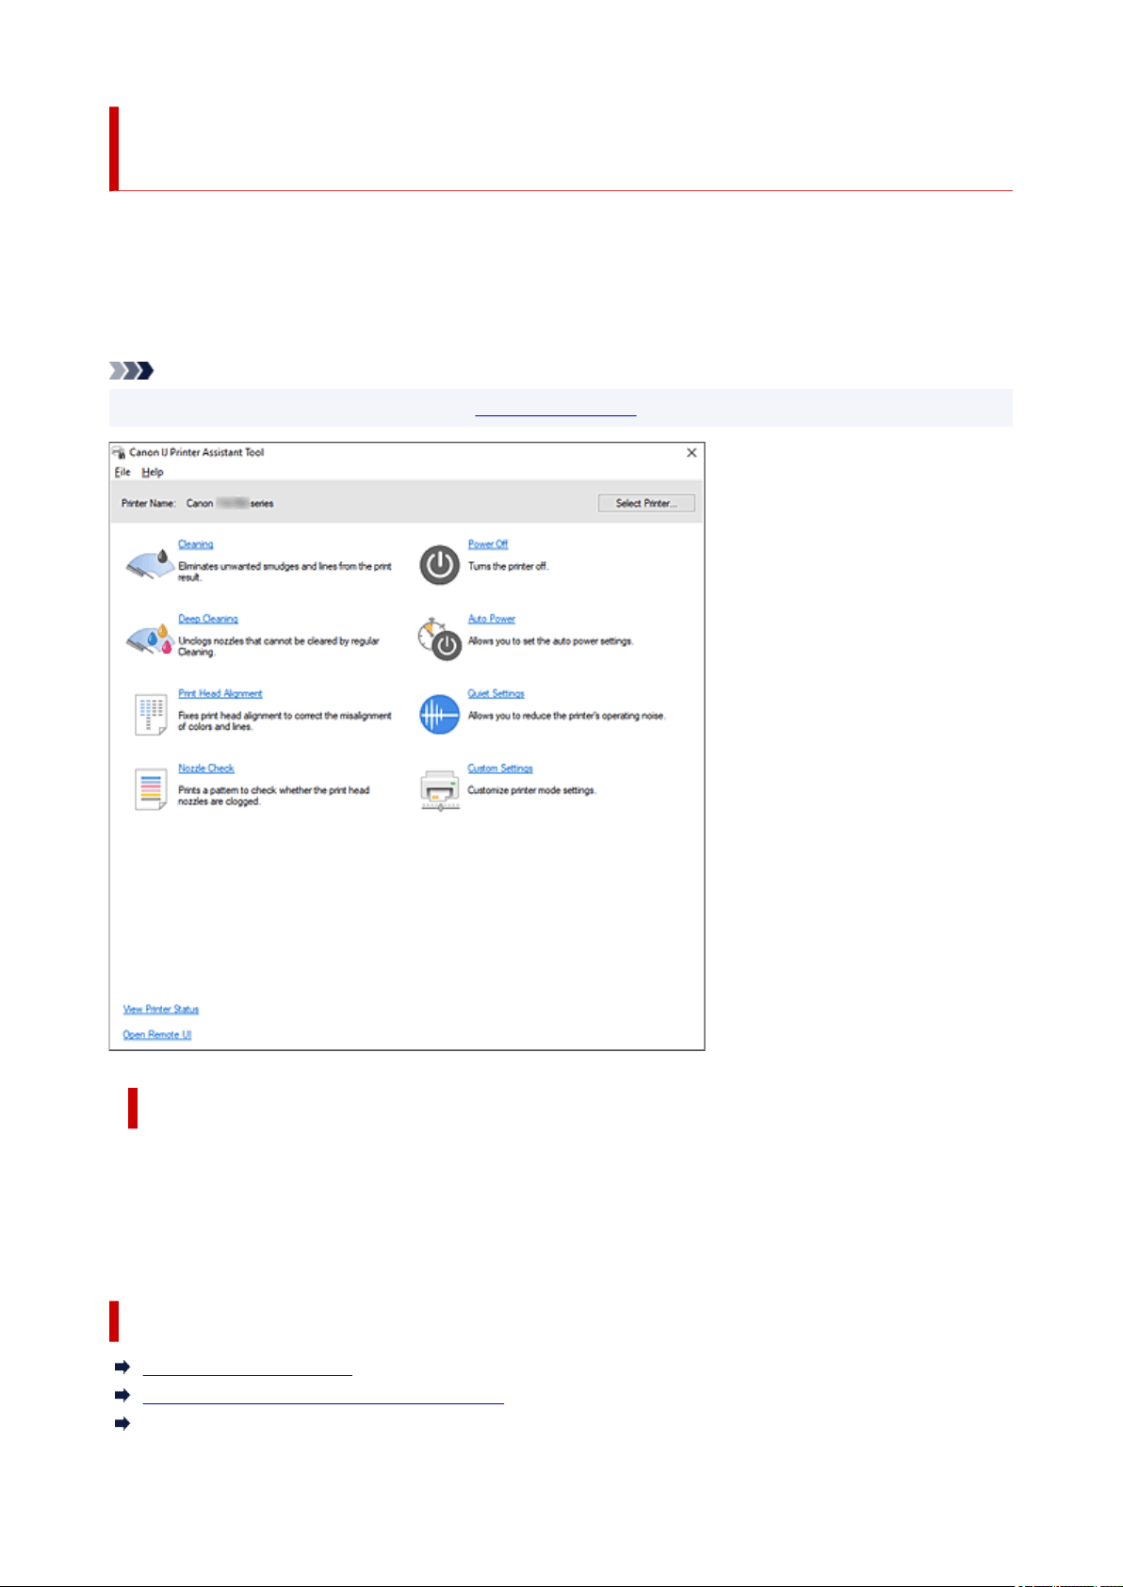The width and height of the screenshot is (1123, 1587).
Task: Click the View Printer Status link
Action: tap(161, 1010)
